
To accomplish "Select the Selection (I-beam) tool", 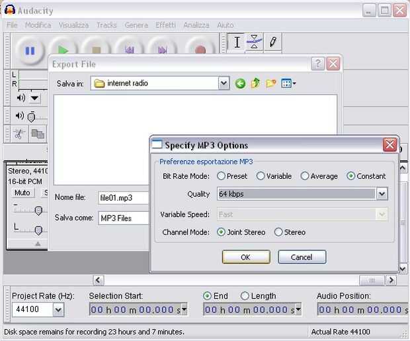I will [237, 42].
